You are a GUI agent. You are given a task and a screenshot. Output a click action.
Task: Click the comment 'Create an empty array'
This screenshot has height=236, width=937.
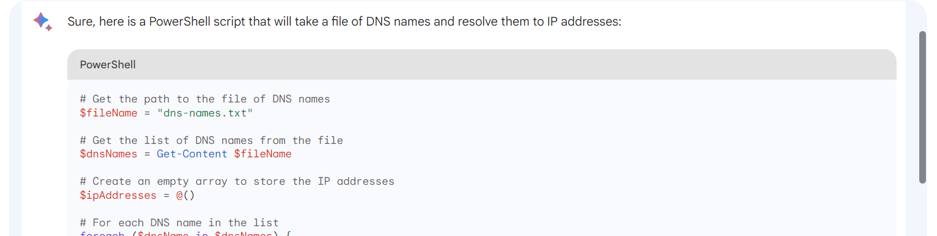(x=237, y=181)
